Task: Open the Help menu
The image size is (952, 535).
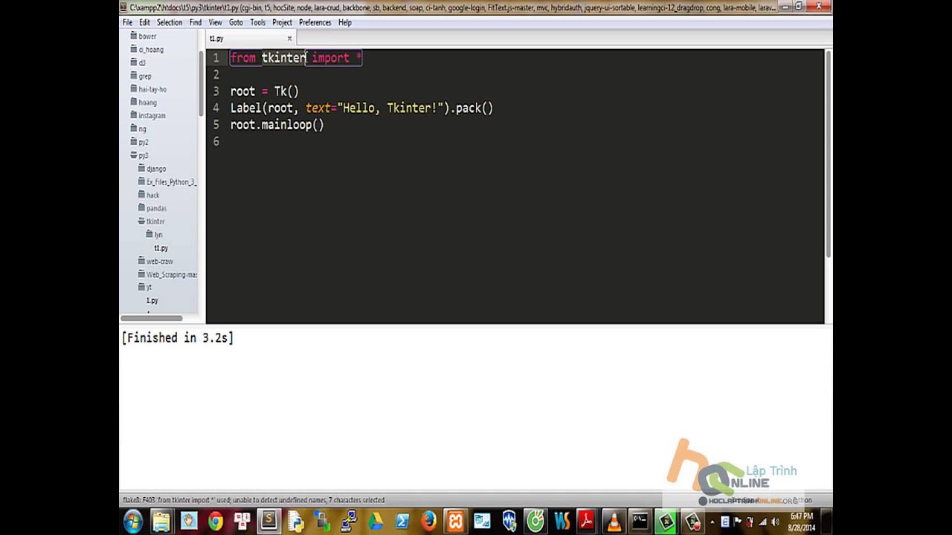Action: point(345,22)
